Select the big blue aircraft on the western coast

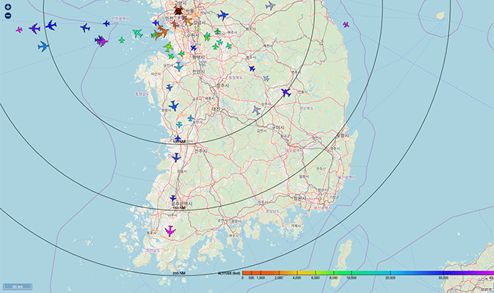(173, 106)
